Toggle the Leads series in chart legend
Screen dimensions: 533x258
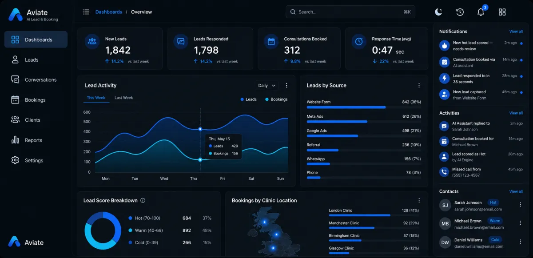pyautogui.click(x=249, y=99)
